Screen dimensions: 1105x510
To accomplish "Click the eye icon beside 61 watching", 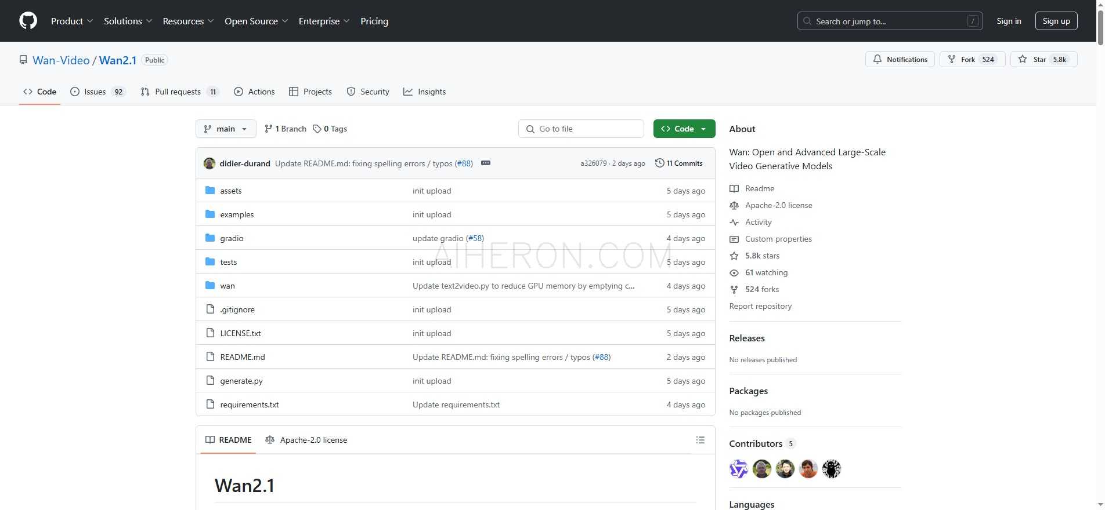I will pyautogui.click(x=734, y=272).
